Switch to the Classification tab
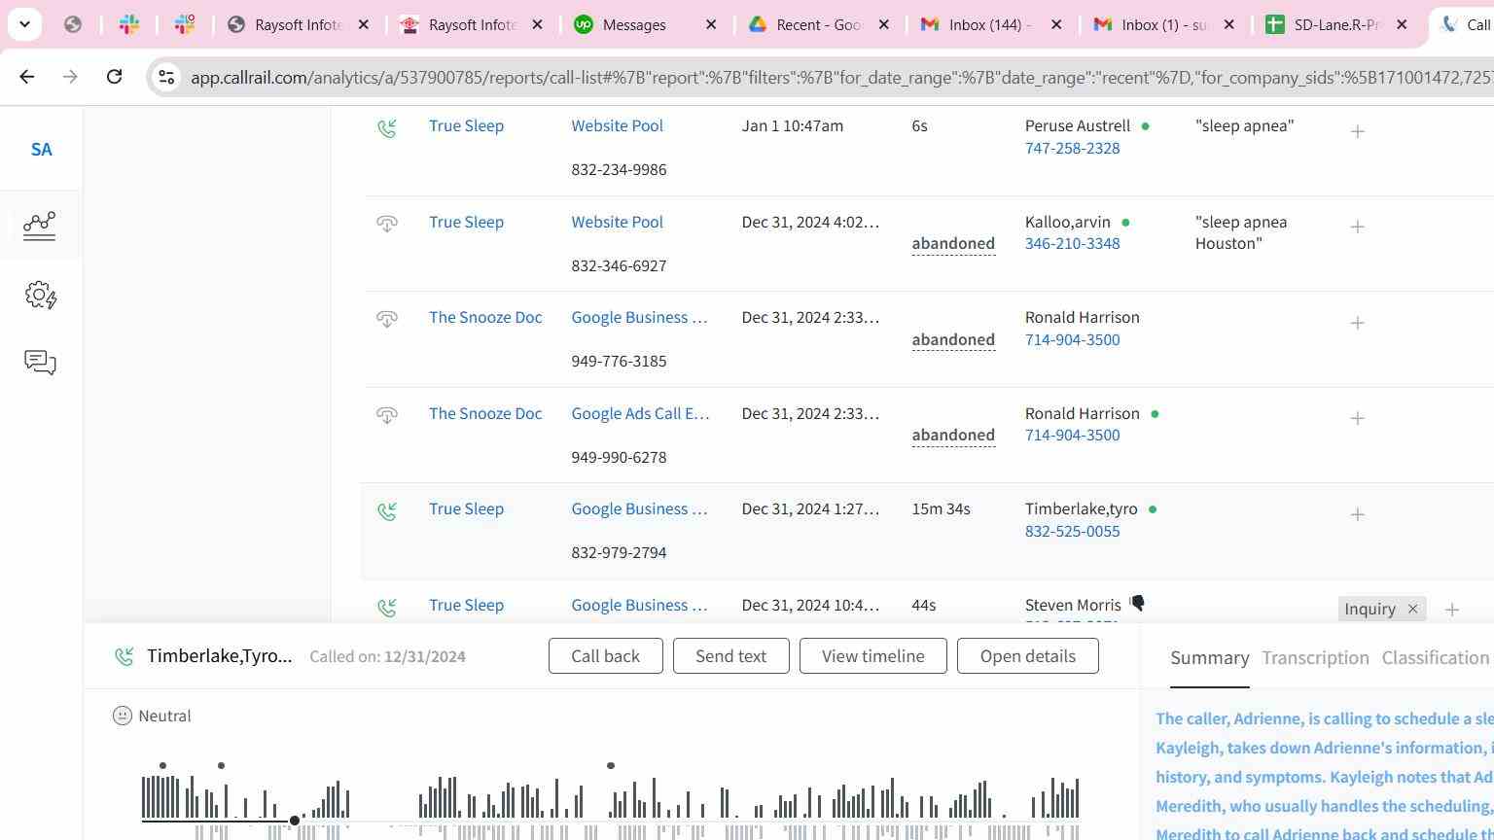1494x840 pixels. pos(1436,658)
